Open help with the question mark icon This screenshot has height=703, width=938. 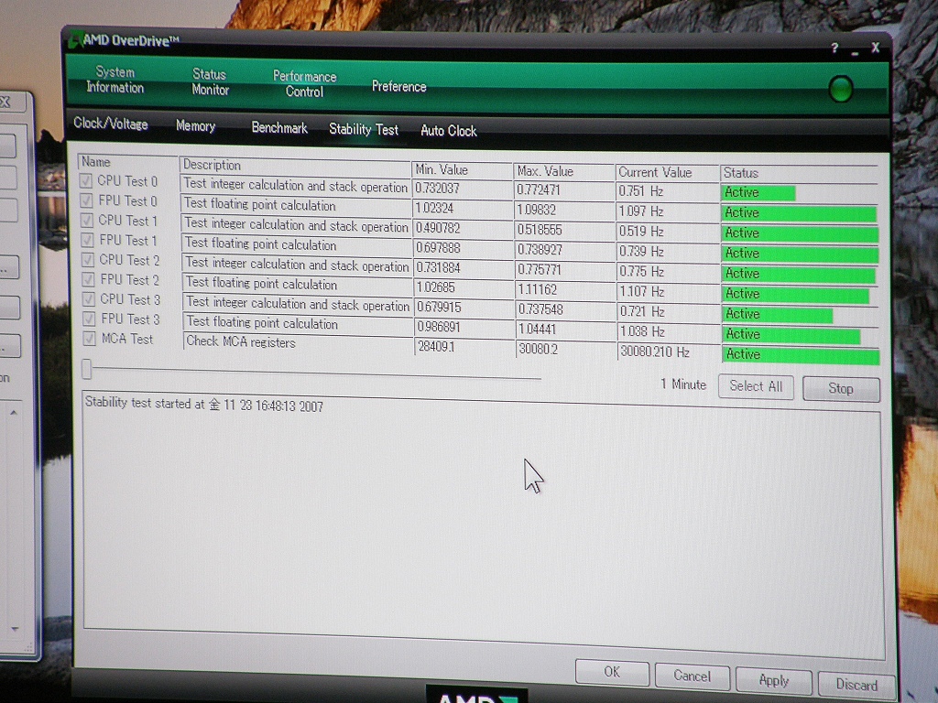point(834,48)
